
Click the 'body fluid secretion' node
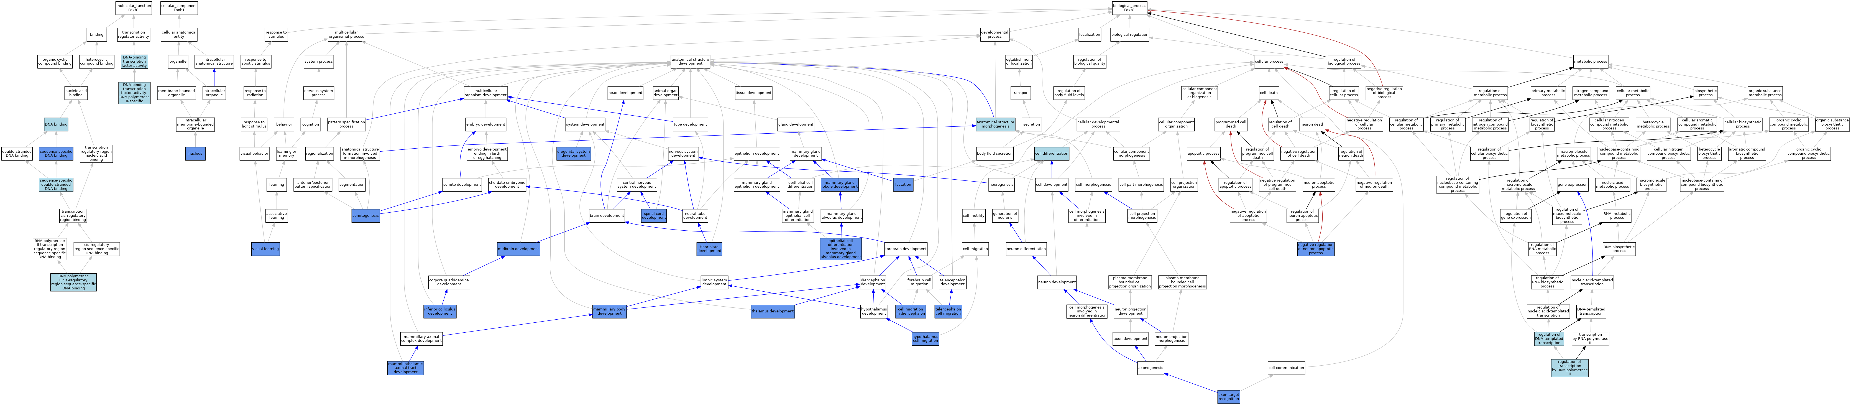(x=994, y=154)
